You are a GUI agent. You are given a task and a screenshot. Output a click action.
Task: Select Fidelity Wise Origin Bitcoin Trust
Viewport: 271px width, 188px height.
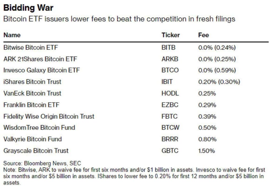pos(49,116)
